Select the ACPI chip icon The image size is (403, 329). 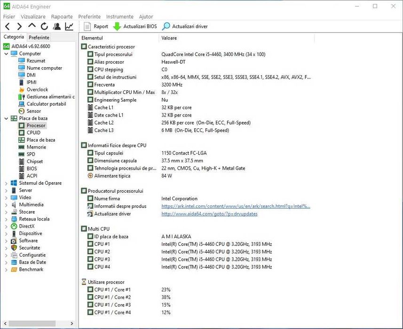[22, 176]
